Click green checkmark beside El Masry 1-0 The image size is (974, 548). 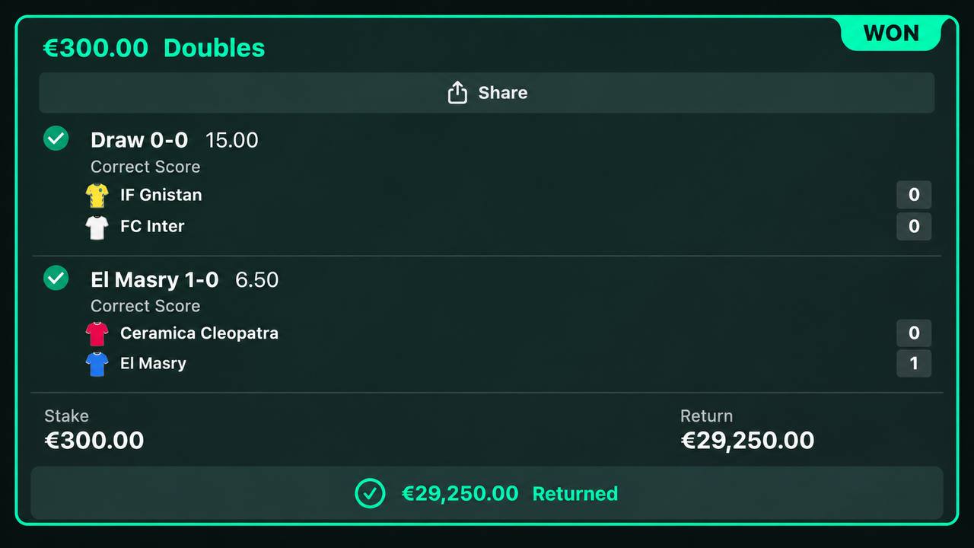click(x=56, y=278)
